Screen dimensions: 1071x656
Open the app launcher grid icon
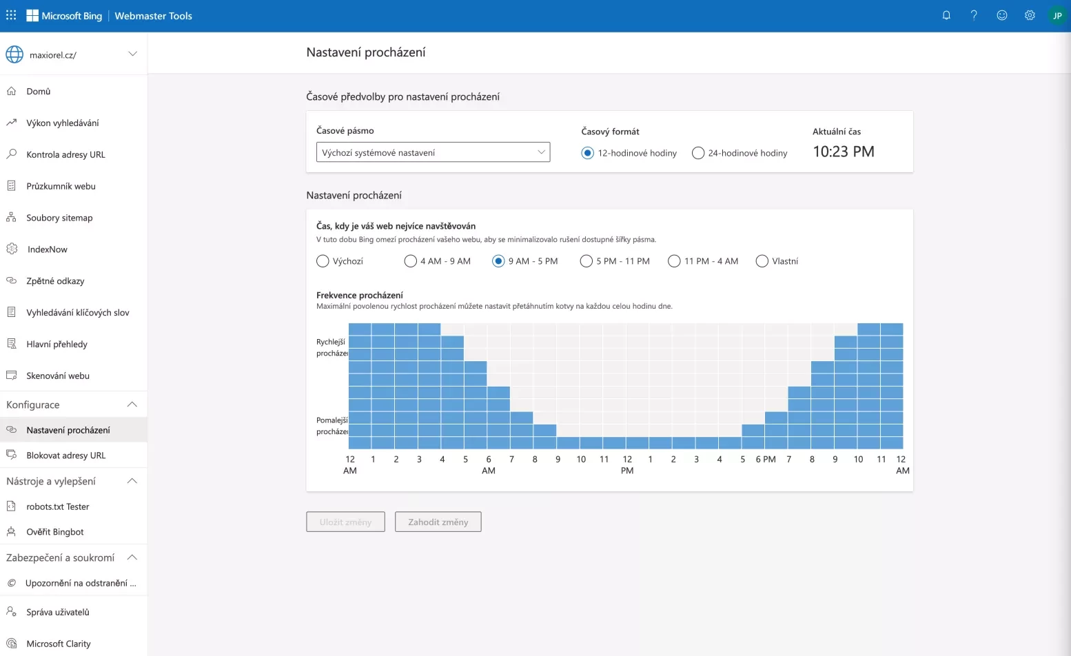[x=11, y=15]
